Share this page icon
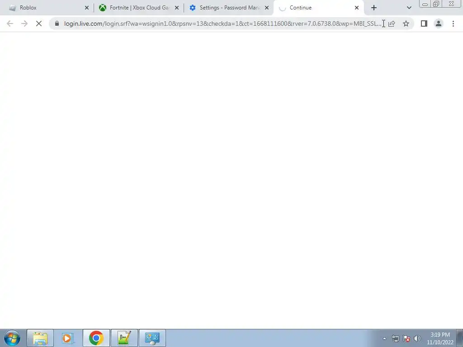The image size is (463, 347). click(x=392, y=23)
